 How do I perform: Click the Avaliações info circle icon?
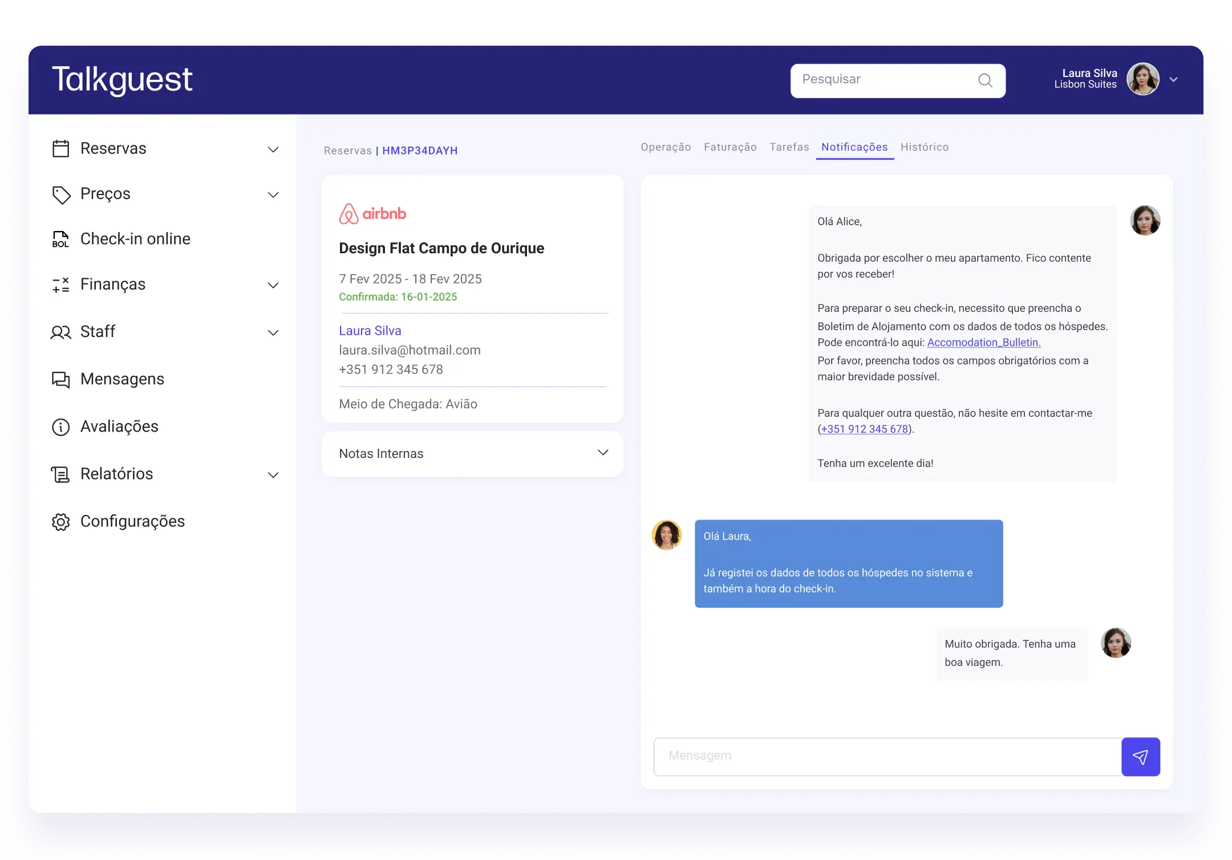click(60, 427)
